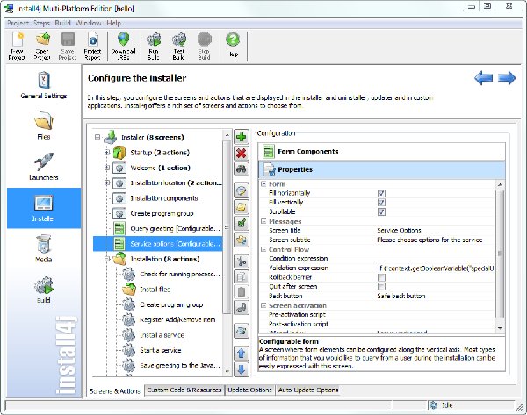The height and width of the screenshot is (415, 527).
Task: Collapse the Messages property group
Action: click(x=263, y=221)
